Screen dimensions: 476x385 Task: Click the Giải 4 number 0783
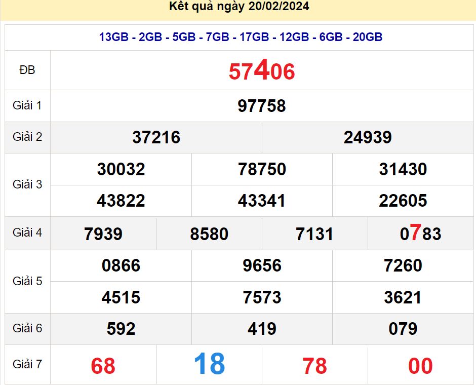(x=420, y=234)
